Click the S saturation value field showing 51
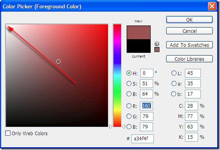This screenshot has height=150, width=220. pyautogui.click(x=146, y=84)
